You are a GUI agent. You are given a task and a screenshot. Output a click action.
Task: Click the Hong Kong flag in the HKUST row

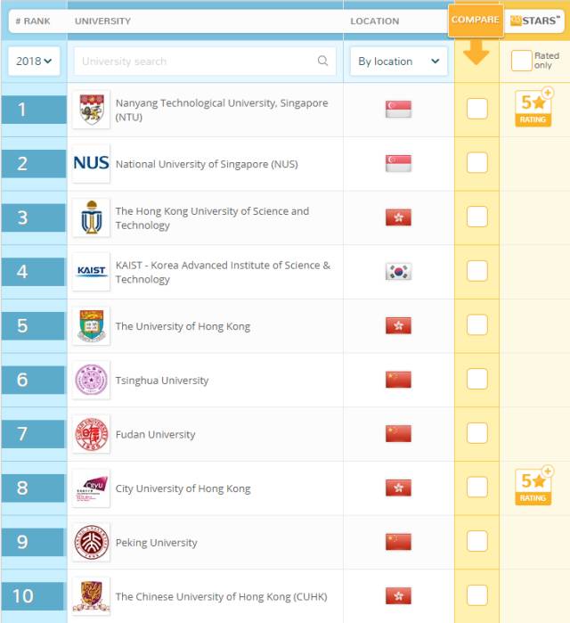[x=398, y=217]
